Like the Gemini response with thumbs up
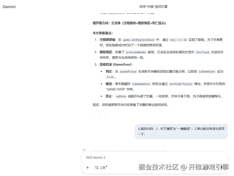This screenshot has height=176, width=234. click(93, 115)
